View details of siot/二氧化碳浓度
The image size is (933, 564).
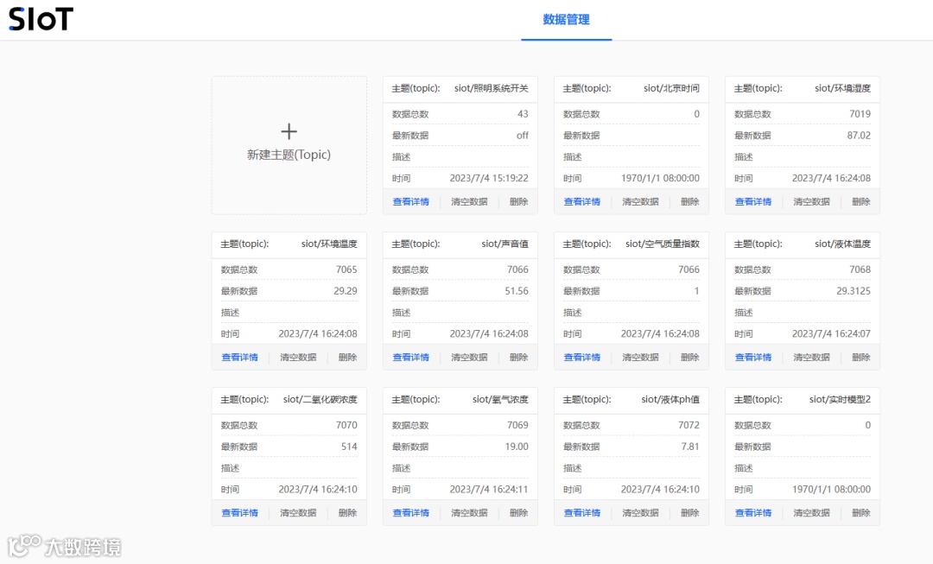coord(240,513)
